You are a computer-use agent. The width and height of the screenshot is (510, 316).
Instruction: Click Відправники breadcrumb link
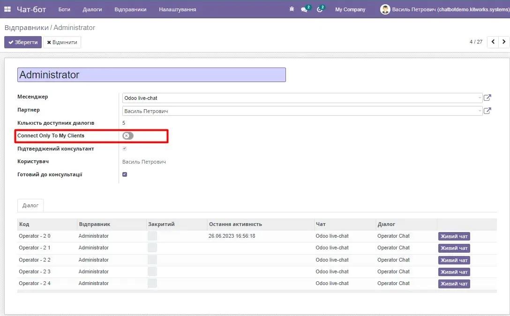[x=26, y=28]
